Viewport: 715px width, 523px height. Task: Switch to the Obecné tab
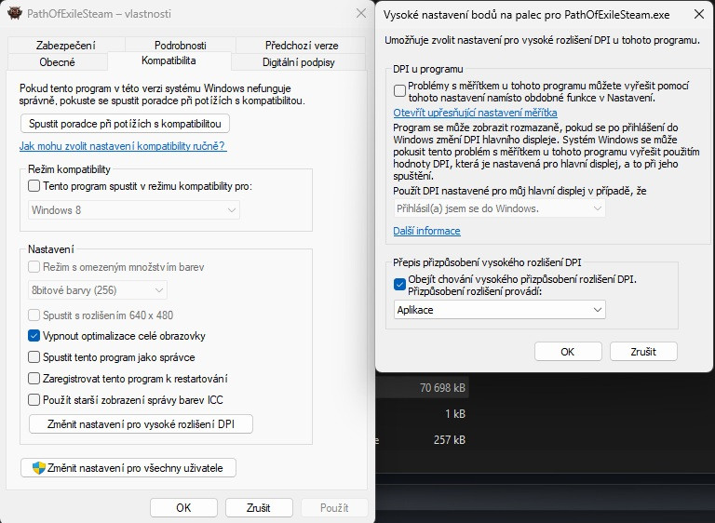point(57,62)
